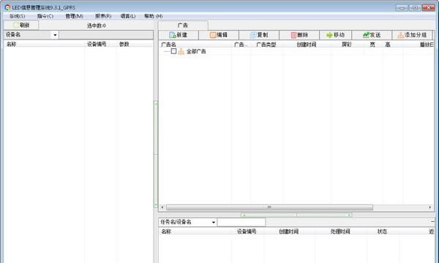Click the 添加分组 (Add group) icon
Image resolution: width=439 pixels, height=263 pixels.
coord(401,35)
